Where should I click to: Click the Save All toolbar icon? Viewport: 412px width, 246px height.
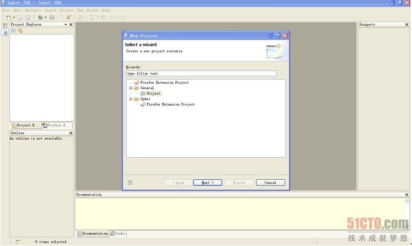tap(27, 18)
